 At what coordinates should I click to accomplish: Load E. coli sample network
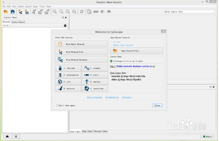pyautogui.click(x=68, y=82)
